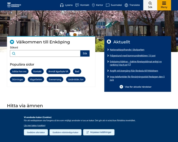
Task: Click the Sökord search input field
Action: tap(45, 54)
